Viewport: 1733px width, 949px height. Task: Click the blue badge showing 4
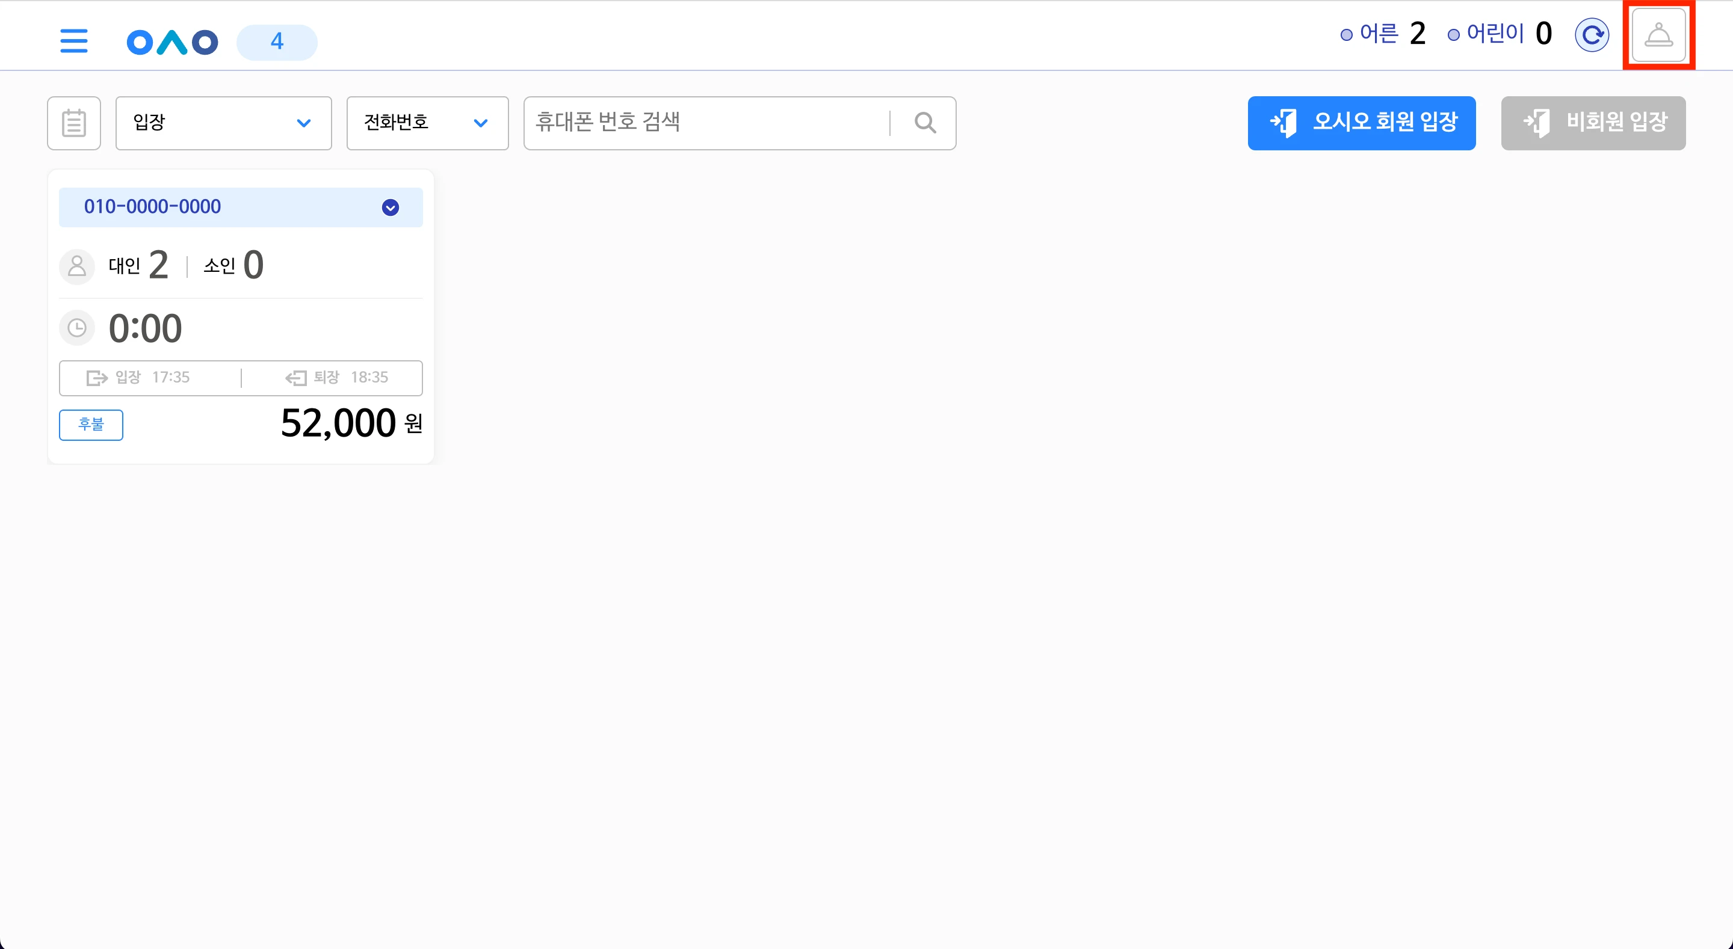277,41
